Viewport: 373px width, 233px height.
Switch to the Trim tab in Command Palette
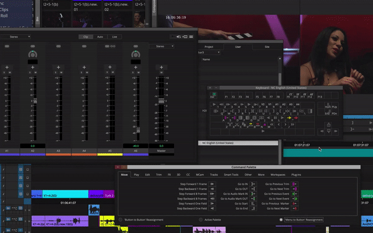159,175
